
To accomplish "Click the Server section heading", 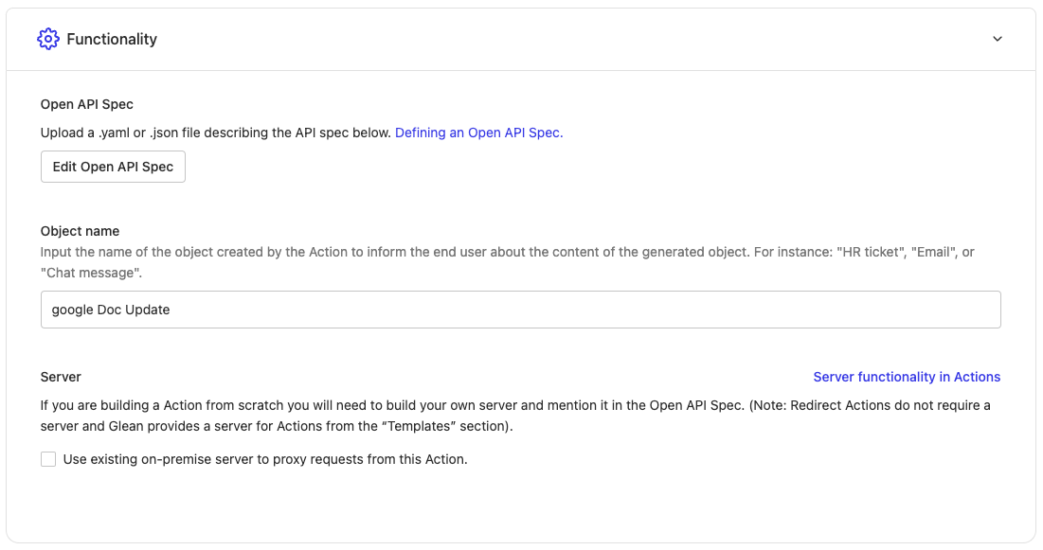I will click(x=61, y=377).
